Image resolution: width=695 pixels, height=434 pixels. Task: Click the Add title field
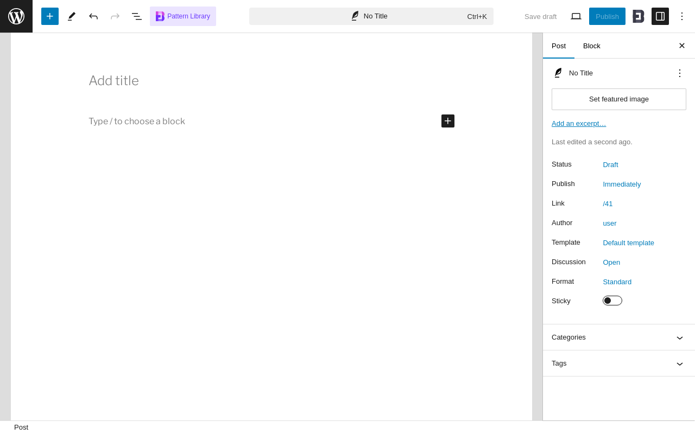click(271, 80)
